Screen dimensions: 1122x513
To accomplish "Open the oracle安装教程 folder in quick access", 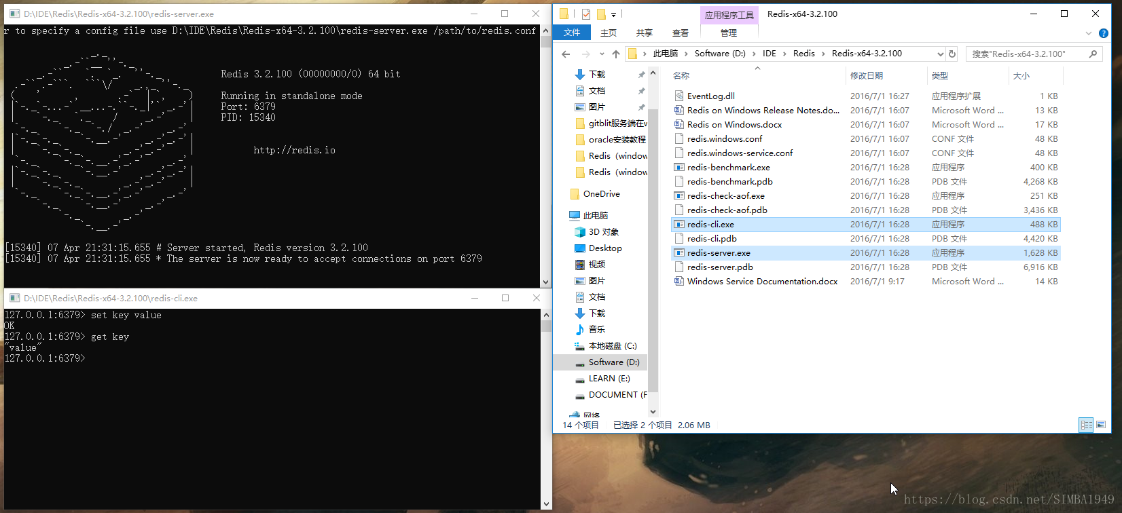I will [x=611, y=139].
